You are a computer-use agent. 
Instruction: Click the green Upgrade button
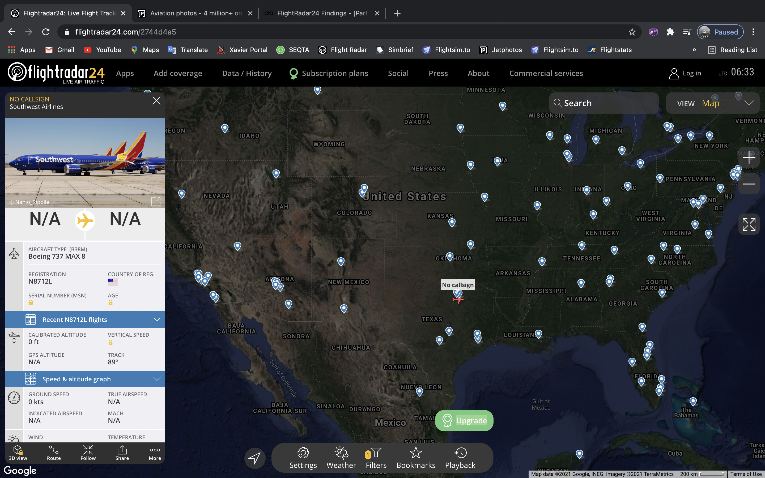pyautogui.click(x=464, y=420)
